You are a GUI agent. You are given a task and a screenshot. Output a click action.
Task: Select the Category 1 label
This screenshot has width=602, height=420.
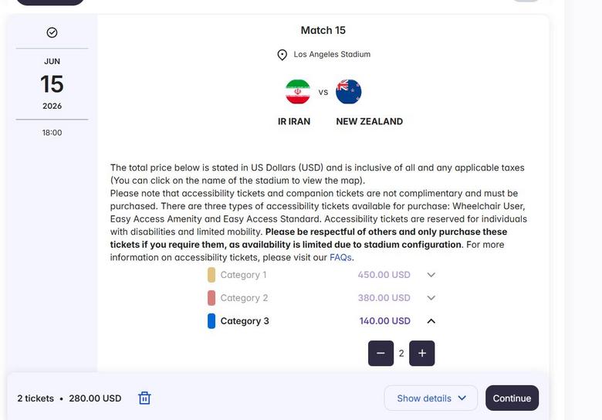(x=243, y=275)
